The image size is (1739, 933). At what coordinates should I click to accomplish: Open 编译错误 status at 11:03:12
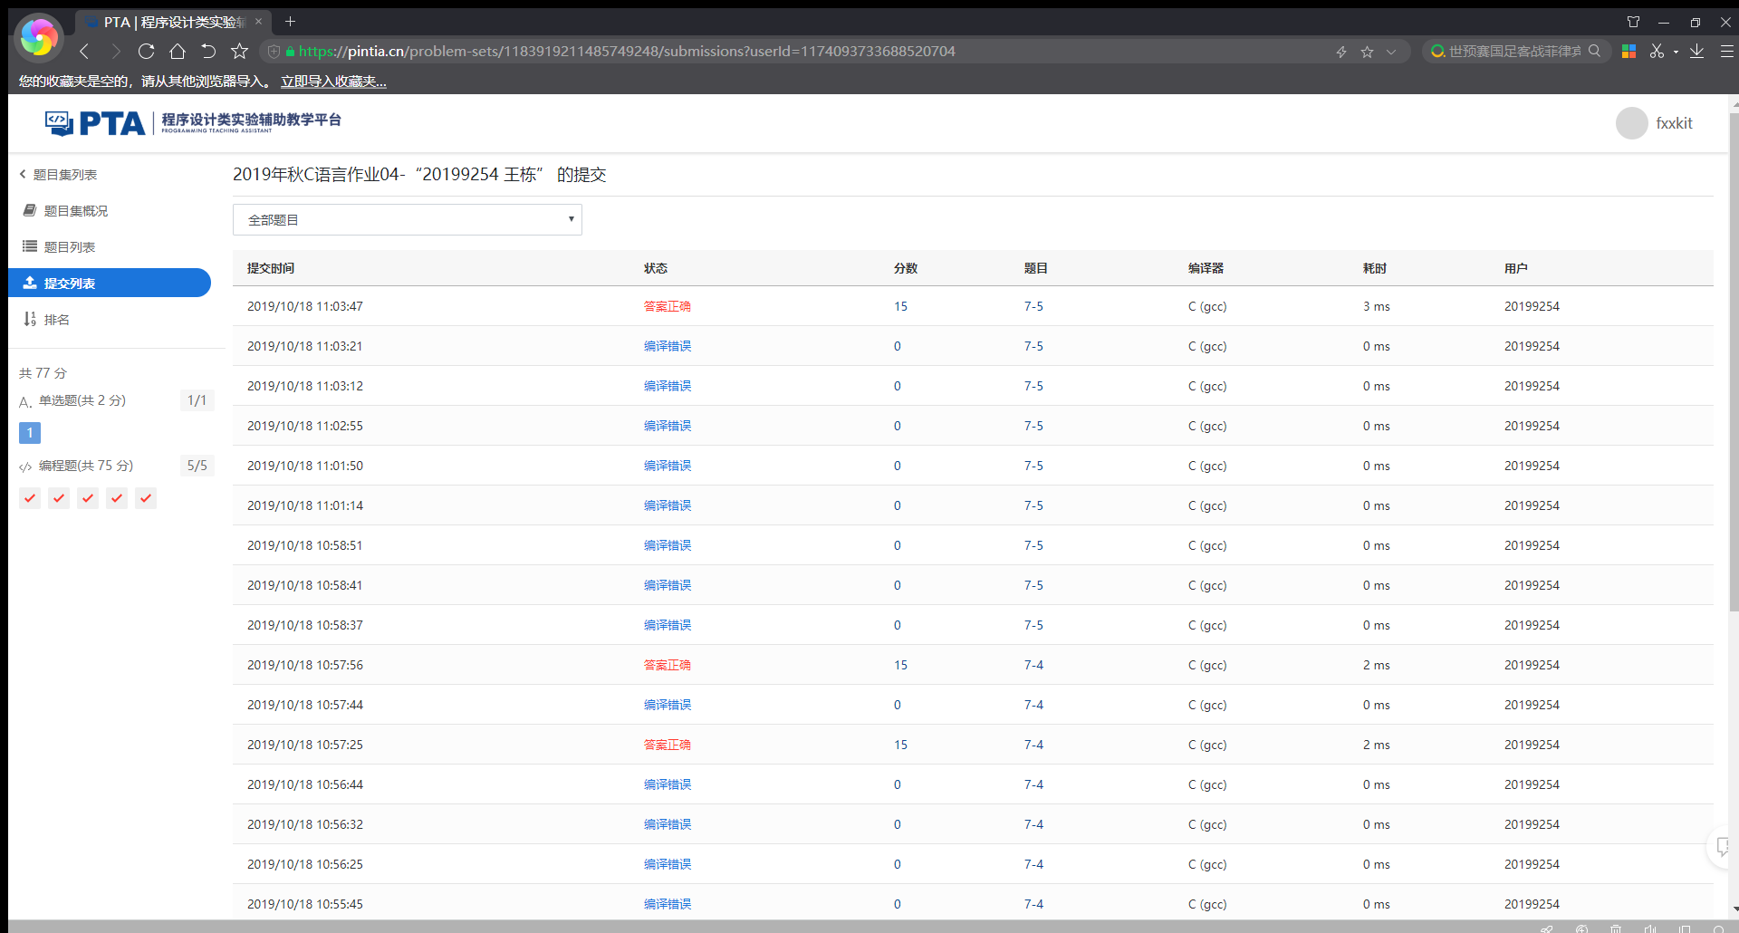pos(667,386)
